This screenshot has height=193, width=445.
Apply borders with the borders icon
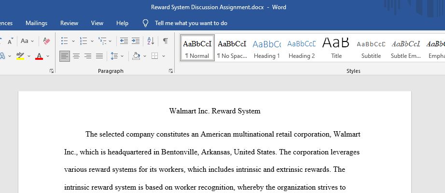pyautogui.click(x=154, y=56)
